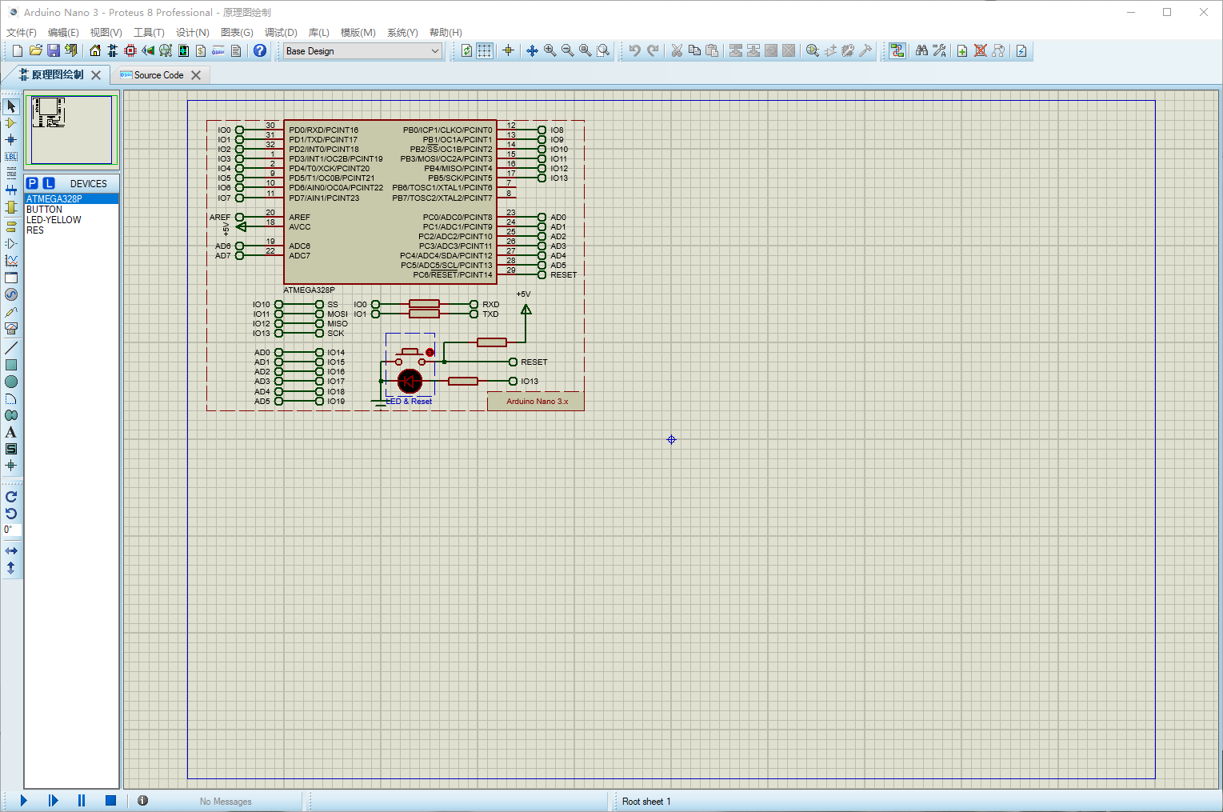Activate the Terminals Mode tool
This screenshot has width=1223, height=812.
[x=11, y=226]
